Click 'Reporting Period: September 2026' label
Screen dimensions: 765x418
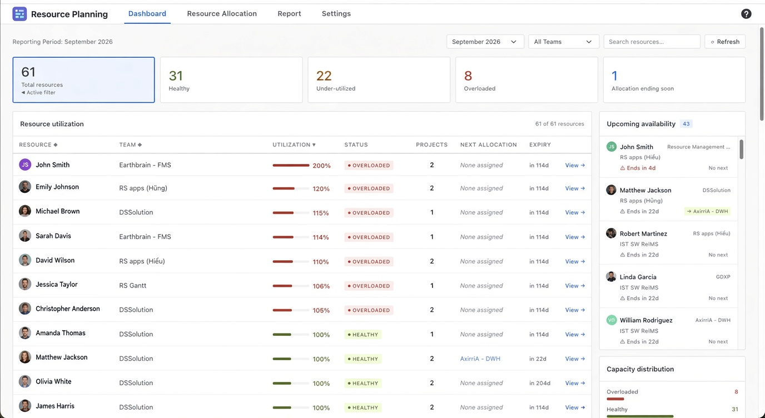[63, 42]
